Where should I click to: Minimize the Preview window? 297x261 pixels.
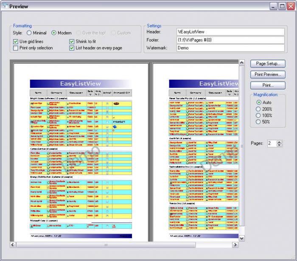click(273, 6)
